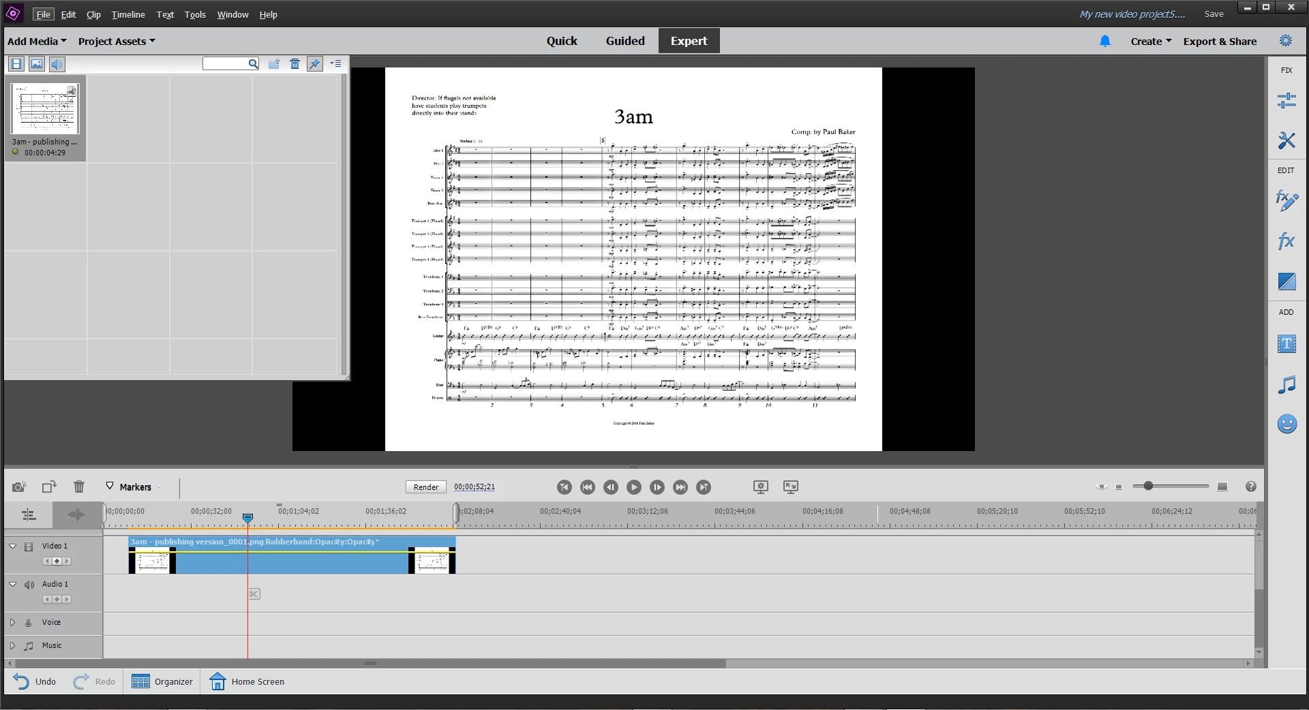This screenshot has height=710, width=1309.
Task: Select 3am publishing asset thumbnail
Action: pos(45,108)
